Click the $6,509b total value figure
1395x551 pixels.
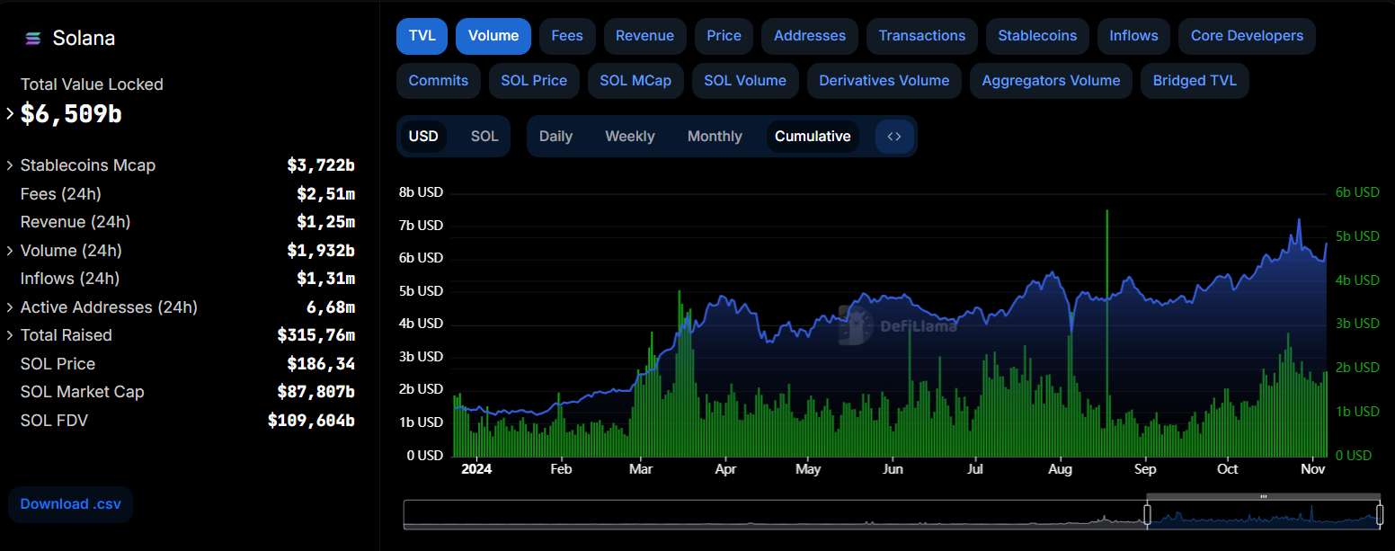[71, 114]
